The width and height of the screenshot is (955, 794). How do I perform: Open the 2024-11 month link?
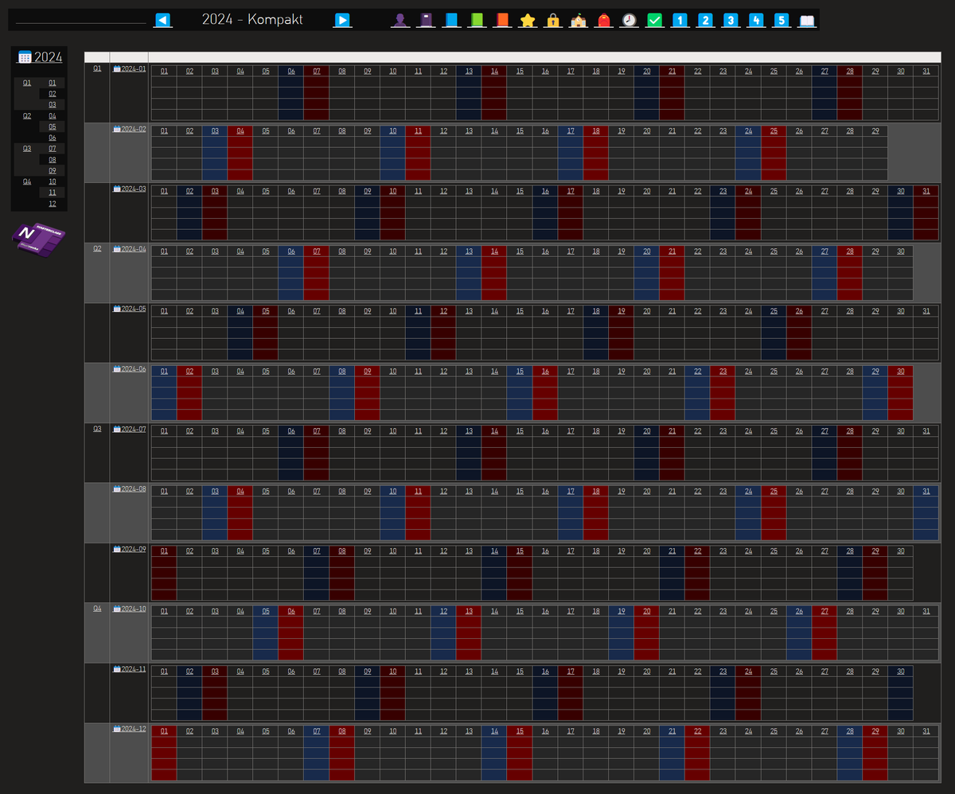tap(134, 669)
